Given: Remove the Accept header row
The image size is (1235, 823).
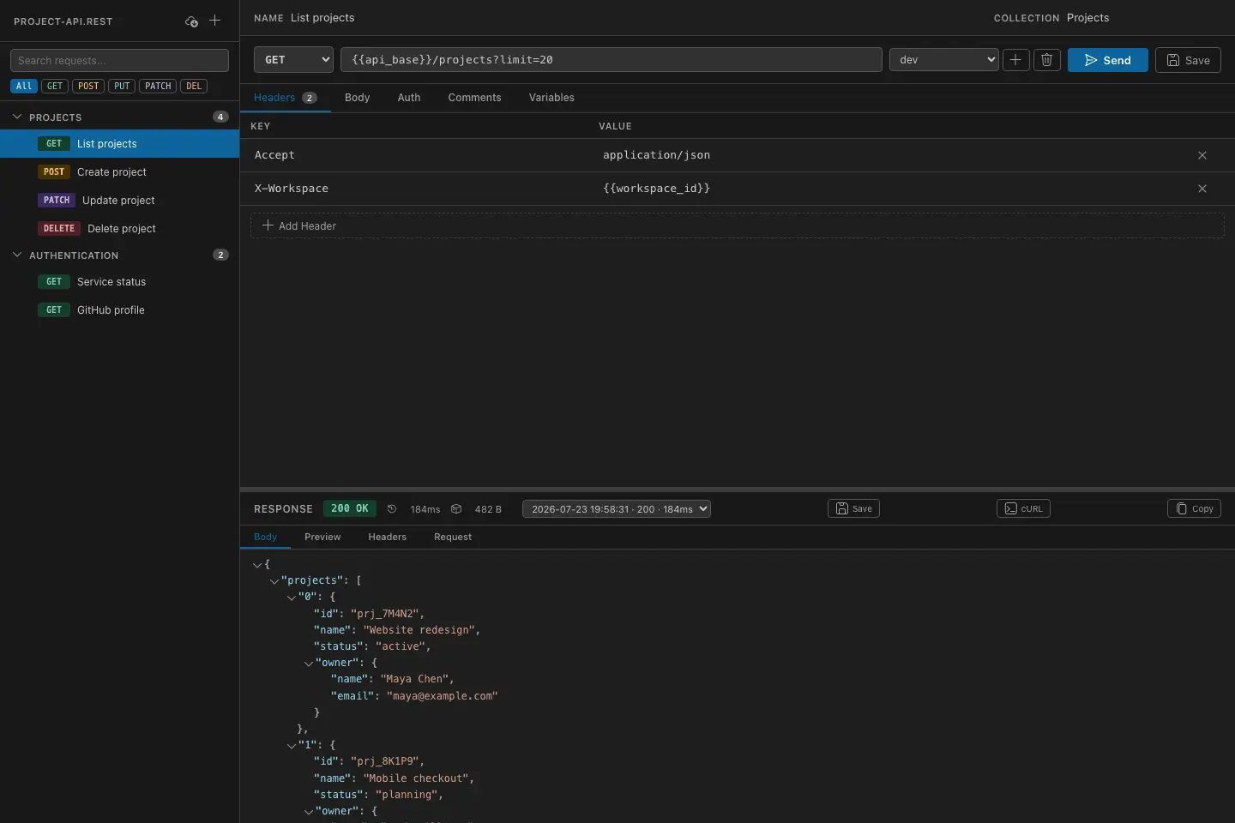Looking at the screenshot, I should (x=1202, y=155).
